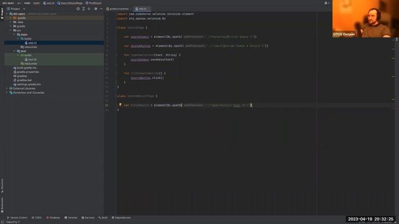Open TODO tool window
Viewport: 399px width, 224px height.
(37, 218)
